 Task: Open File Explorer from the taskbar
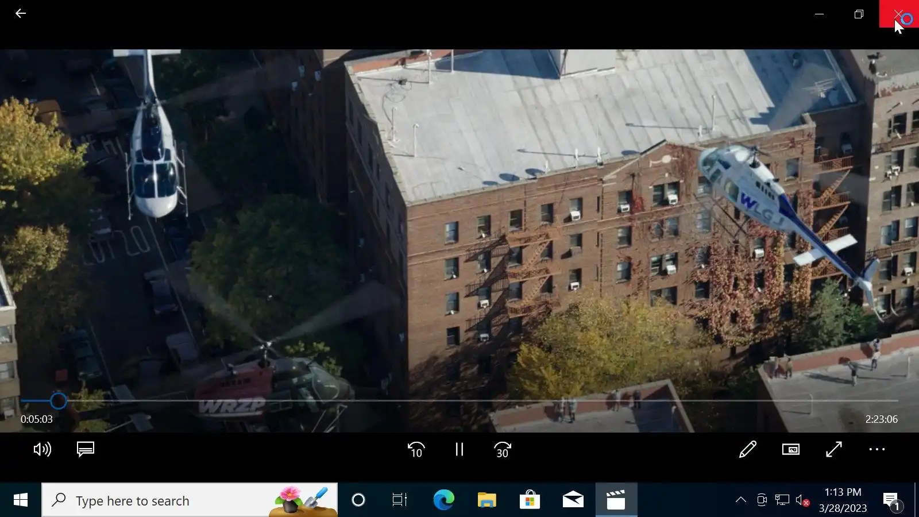(x=487, y=500)
